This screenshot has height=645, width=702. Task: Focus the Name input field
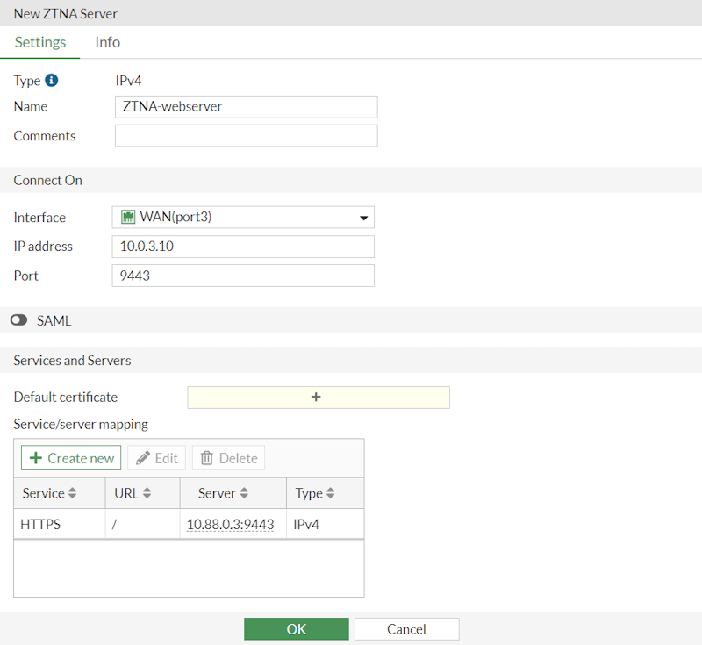point(246,107)
